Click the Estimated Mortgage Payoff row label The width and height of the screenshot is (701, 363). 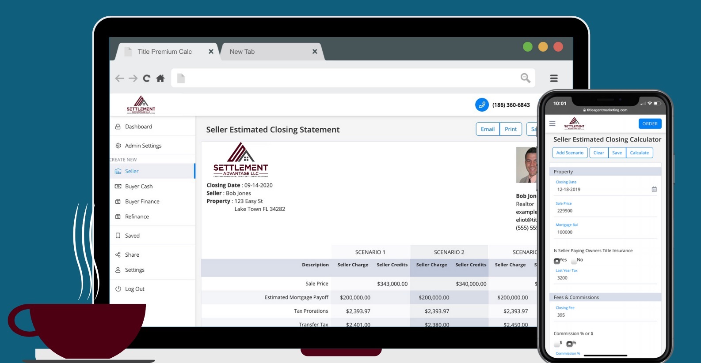coord(297,298)
